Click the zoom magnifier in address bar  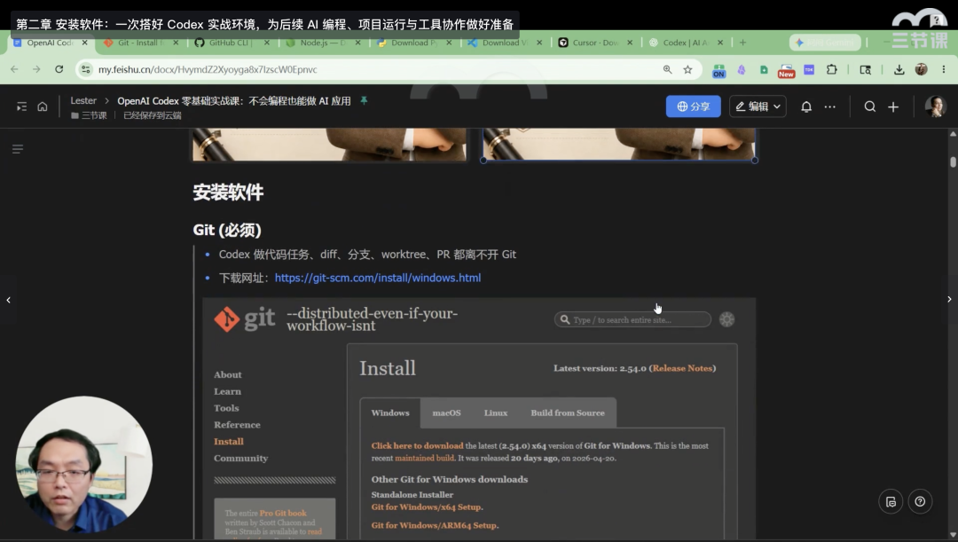coord(667,70)
